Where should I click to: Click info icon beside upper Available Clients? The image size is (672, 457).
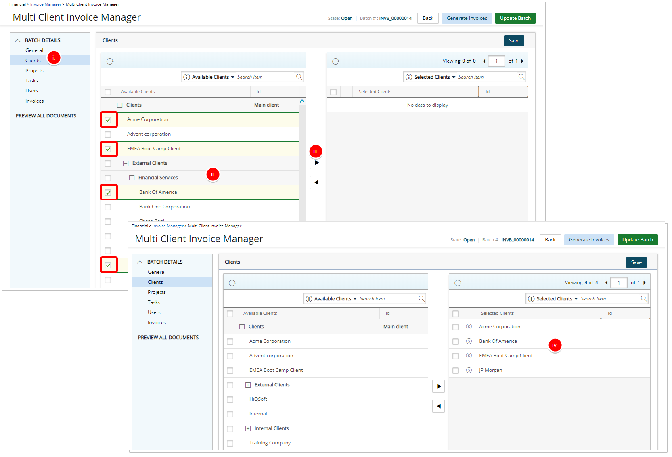(x=186, y=77)
